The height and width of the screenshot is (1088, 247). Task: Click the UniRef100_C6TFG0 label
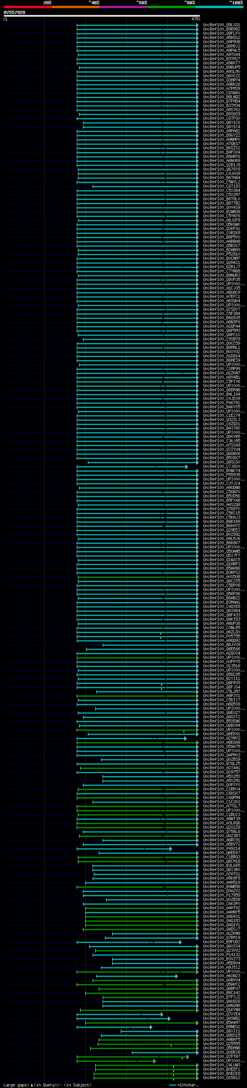coord(222,118)
